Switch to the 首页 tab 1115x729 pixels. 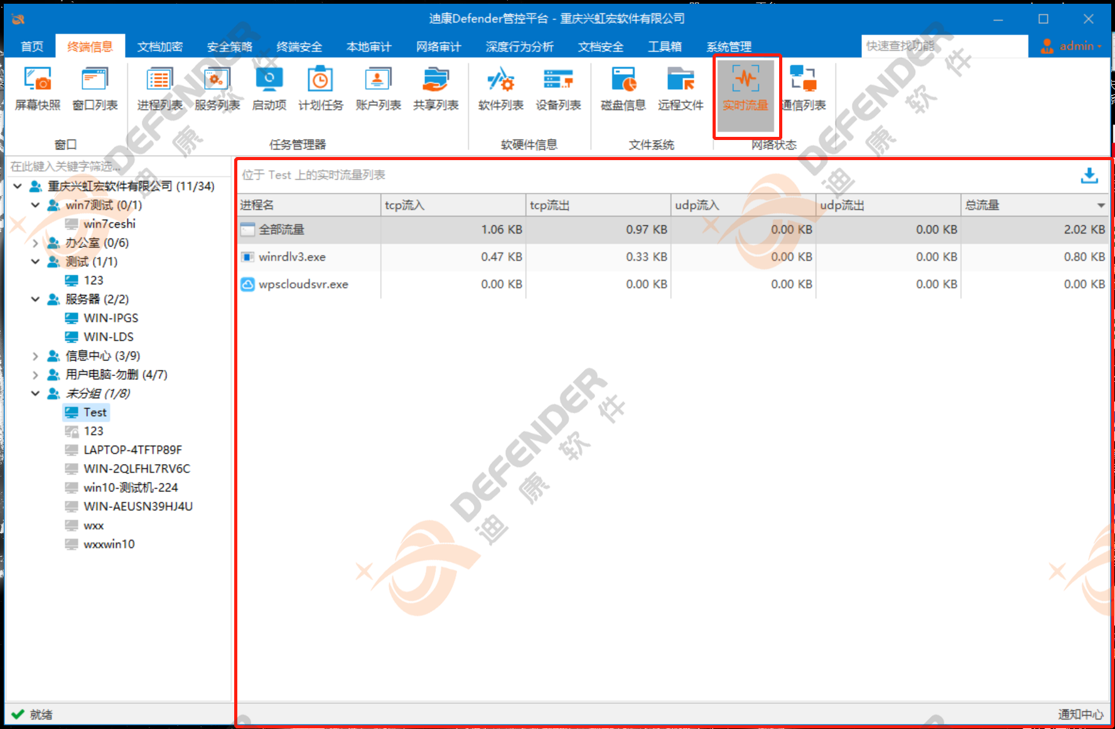coord(32,46)
